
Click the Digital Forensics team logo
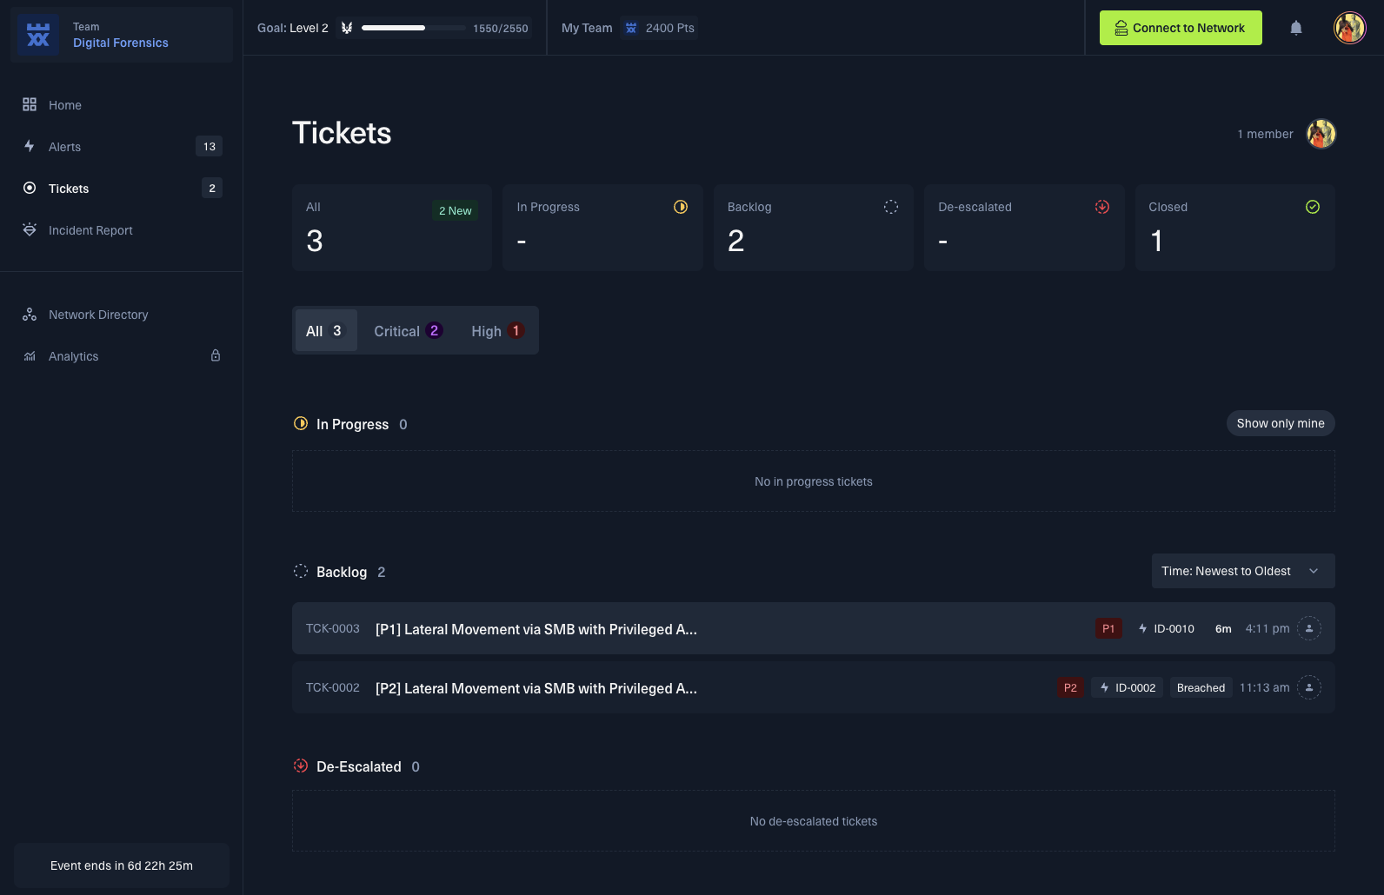pyautogui.click(x=38, y=35)
